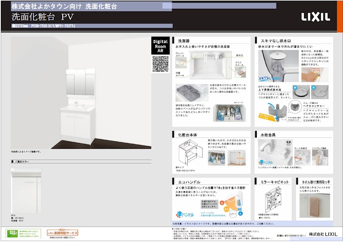The image size is (343, 242).
Task: Click the main vanity room render image
Action: coord(81,93)
